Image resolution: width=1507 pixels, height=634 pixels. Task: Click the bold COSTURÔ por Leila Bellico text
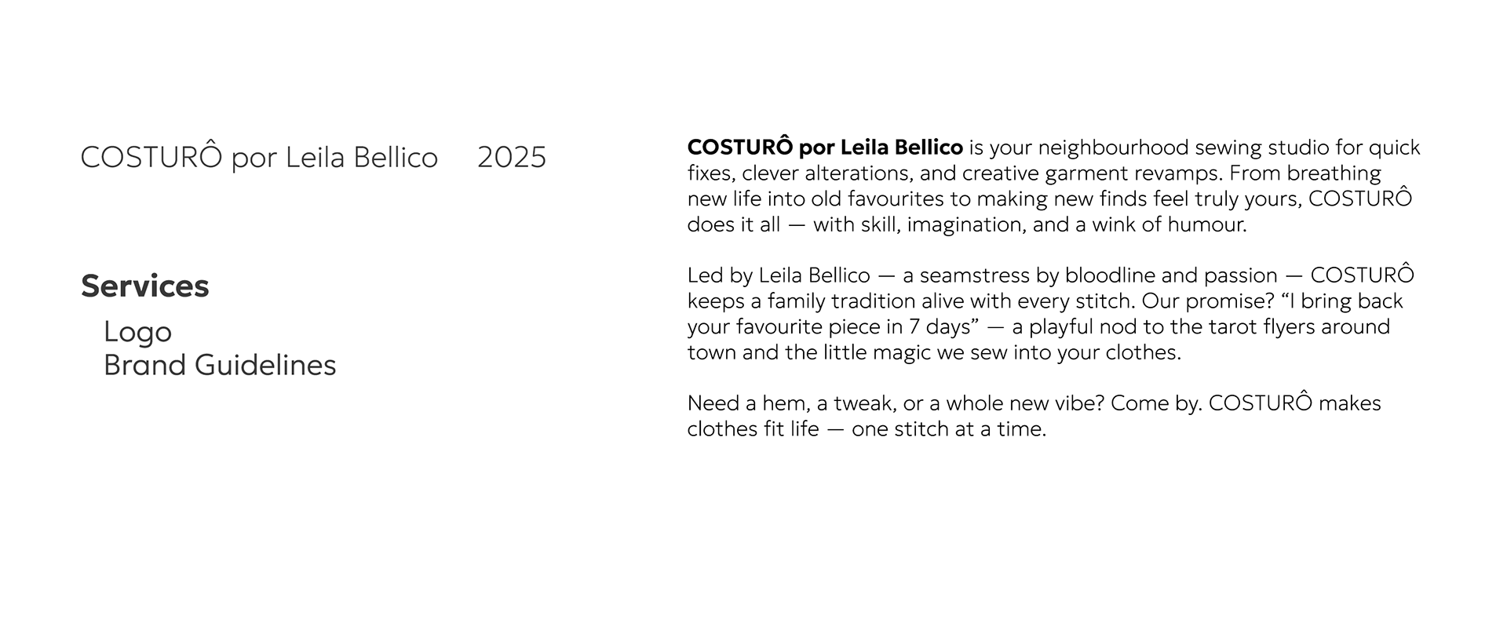coord(825,148)
